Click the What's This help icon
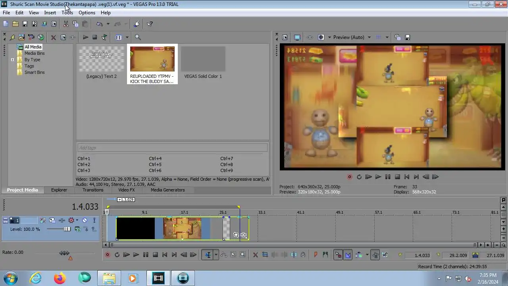 point(150,24)
